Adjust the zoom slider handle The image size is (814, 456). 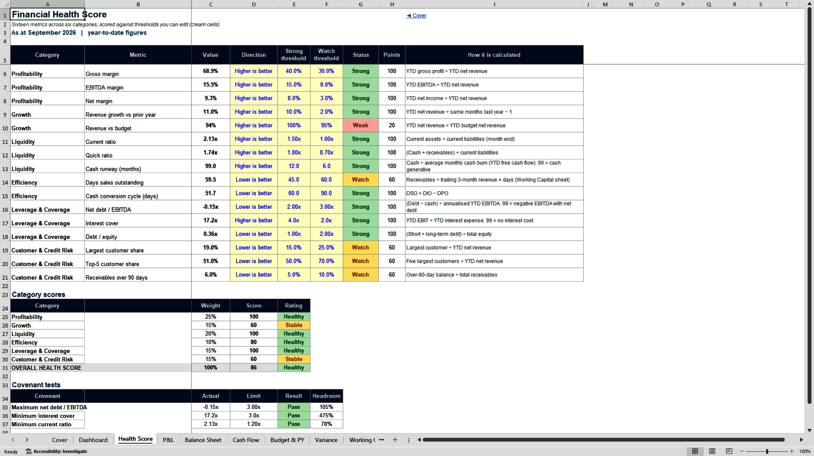[x=767, y=451]
